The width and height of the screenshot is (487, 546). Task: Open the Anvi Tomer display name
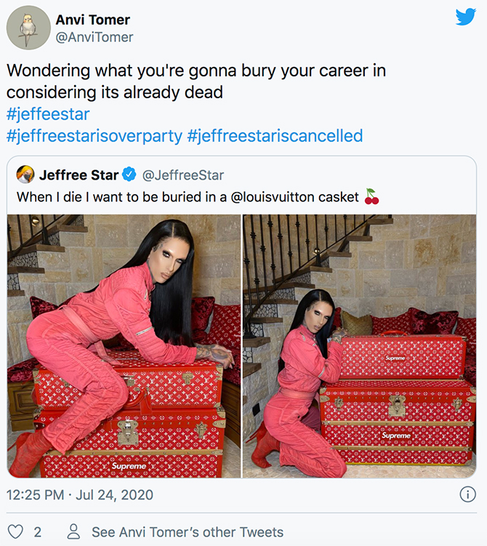92,20
